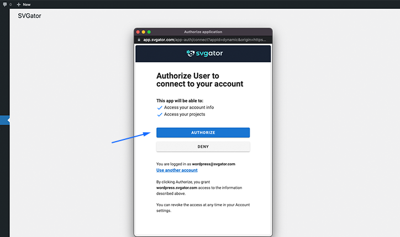Select the highlighted blue sidebar menu item
The height and width of the screenshot is (237, 400).
(x=5, y=120)
